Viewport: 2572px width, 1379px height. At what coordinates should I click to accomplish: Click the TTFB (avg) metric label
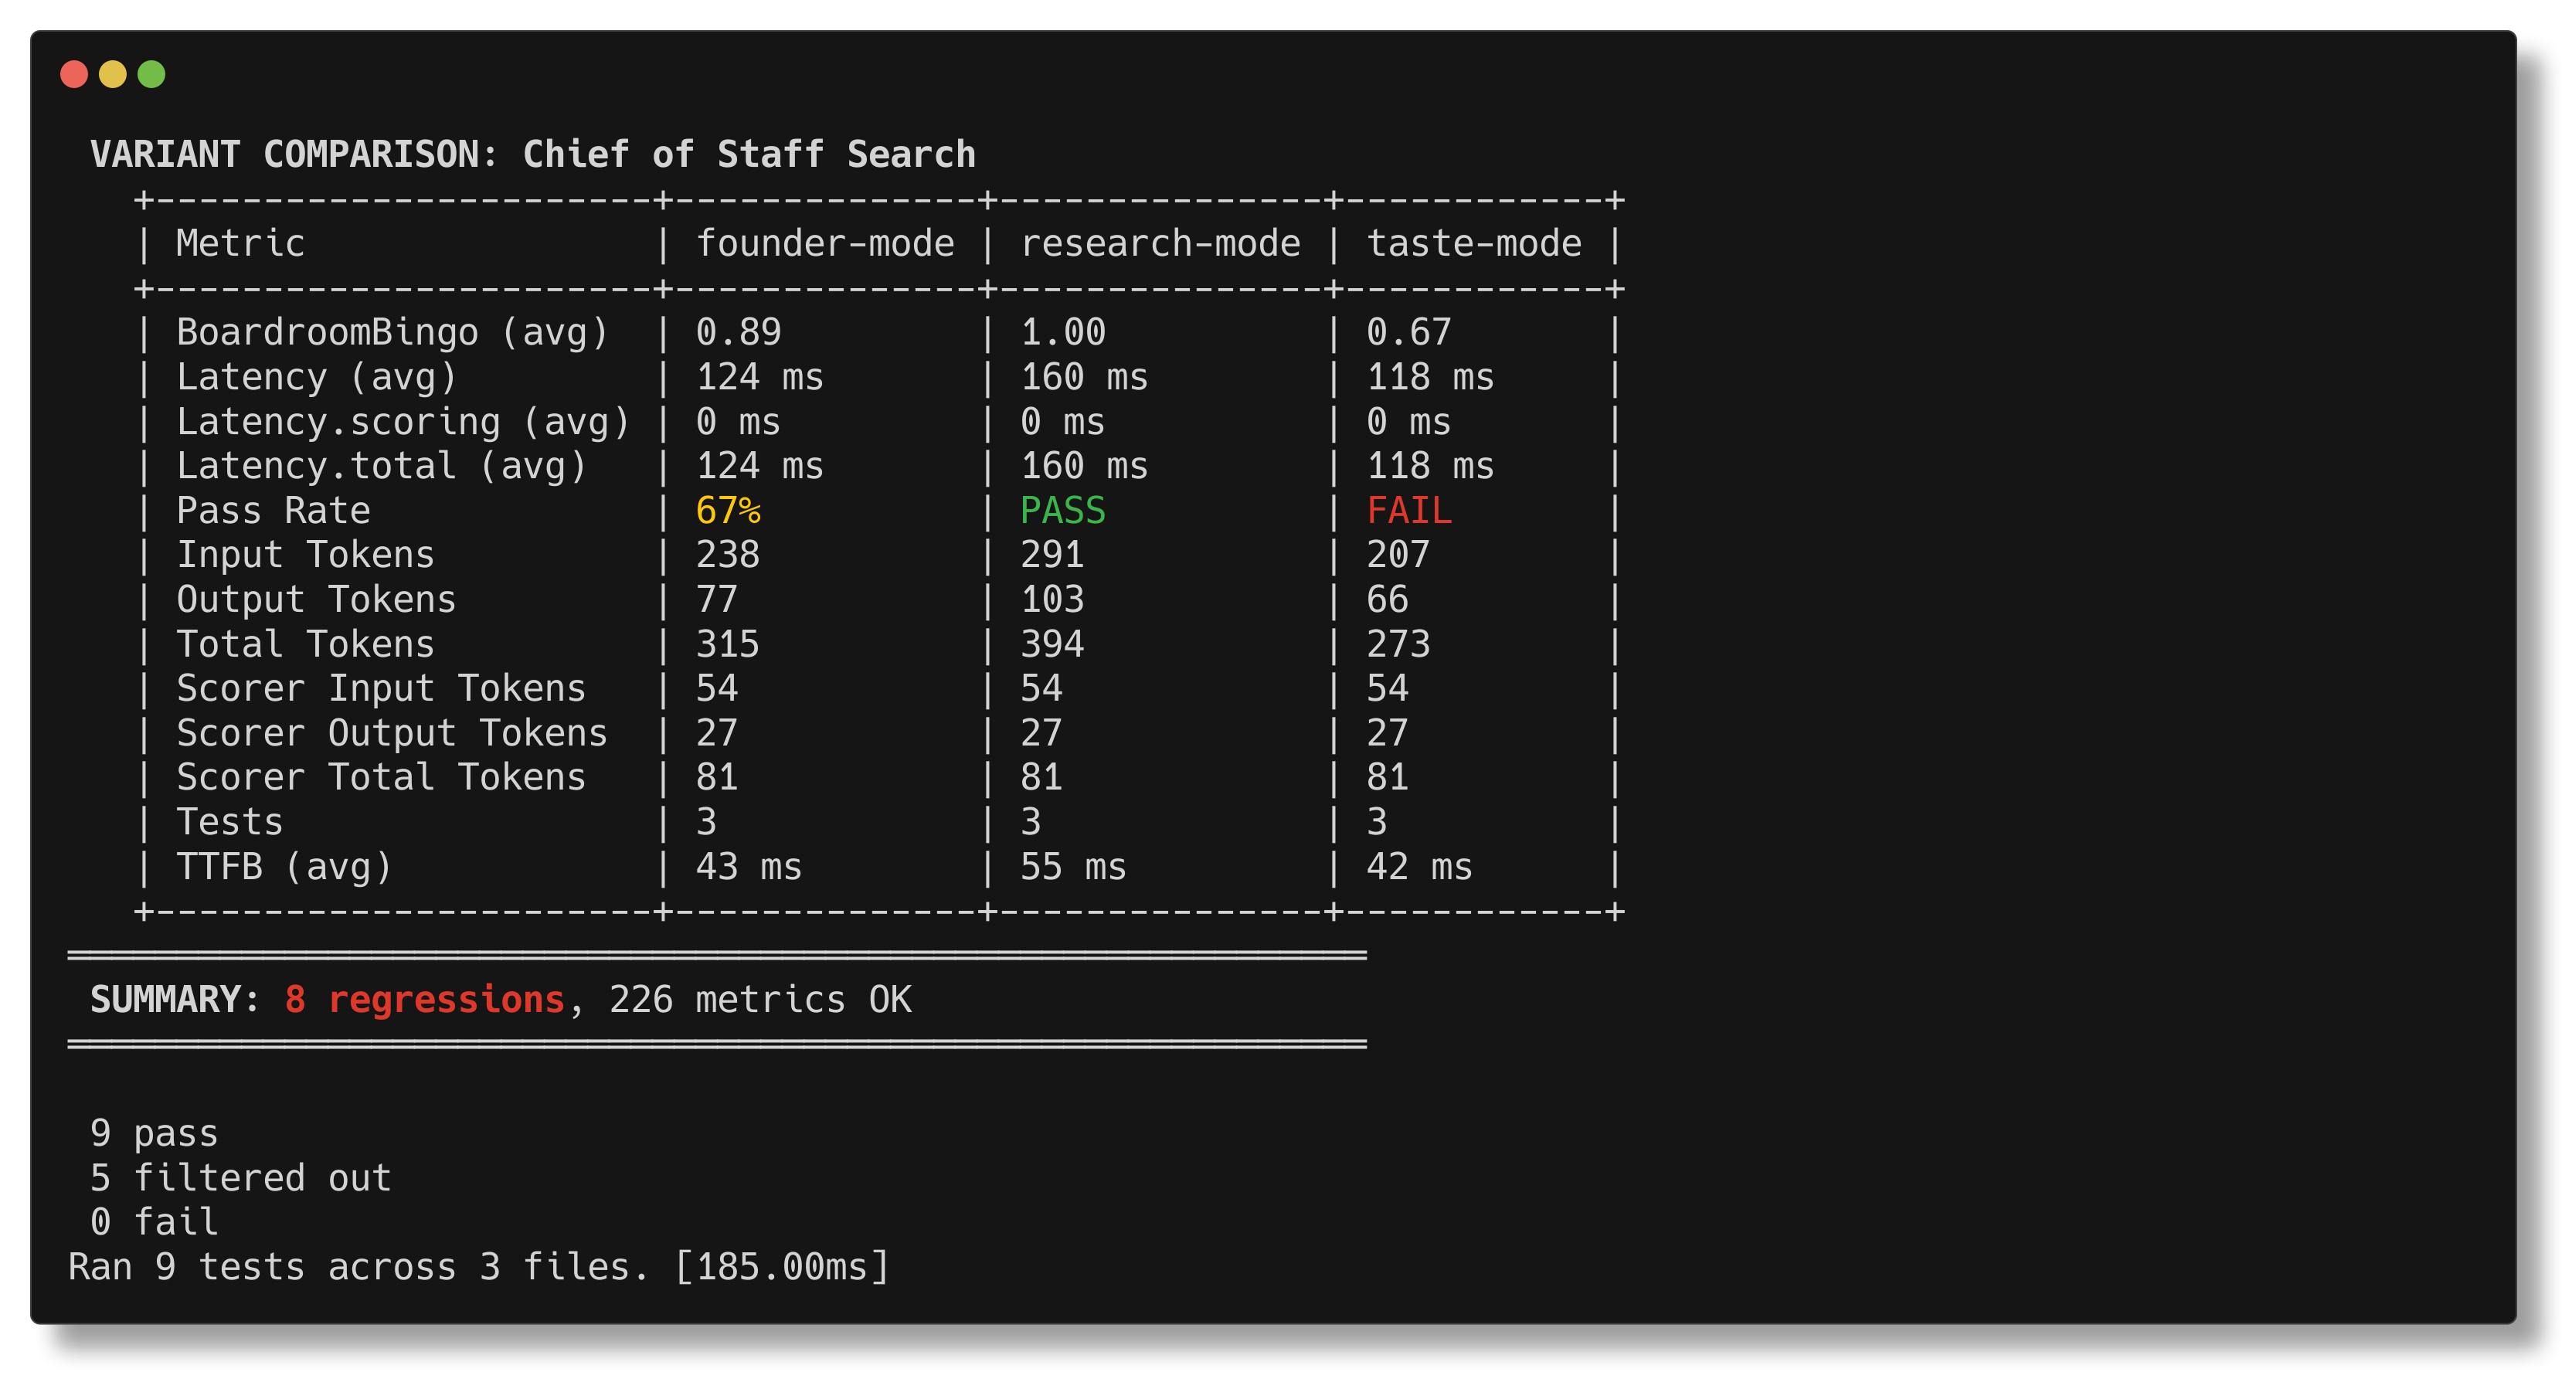[284, 867]
